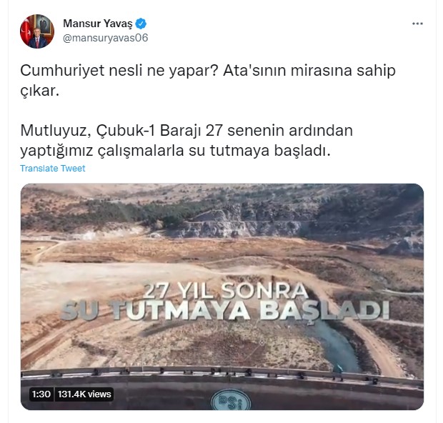Click the Turkish flag in the avatar
This screenshot has height=423, width=443.
pyautogui.click(x=26, y=31)
